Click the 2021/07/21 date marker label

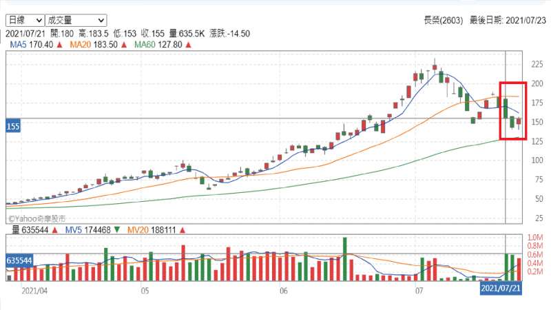(501, 289)
